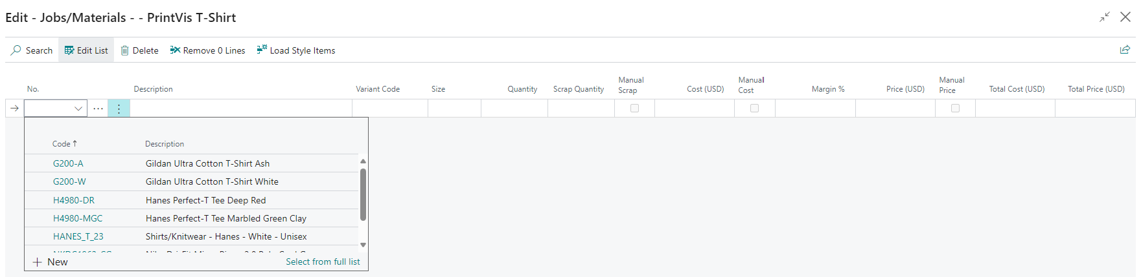Click the Delete trash icon
Screen dimensions: 1141x277
pyautogui.click(x=125, y=50)
